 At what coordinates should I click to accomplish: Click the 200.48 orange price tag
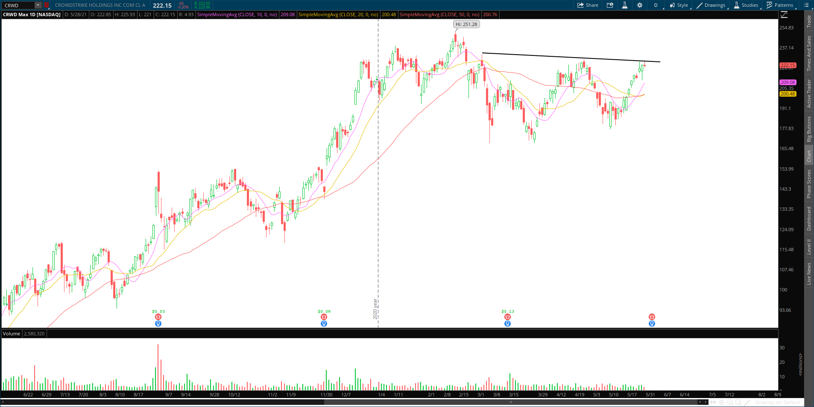point(788,94)
